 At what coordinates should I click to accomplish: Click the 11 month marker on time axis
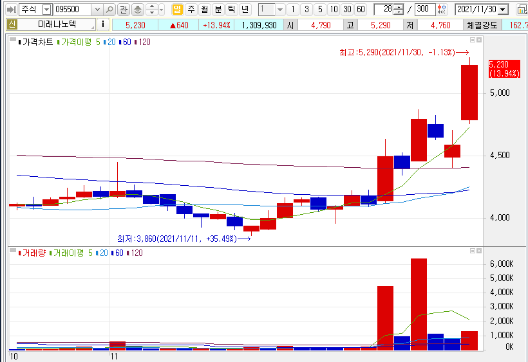pos(114,357)
